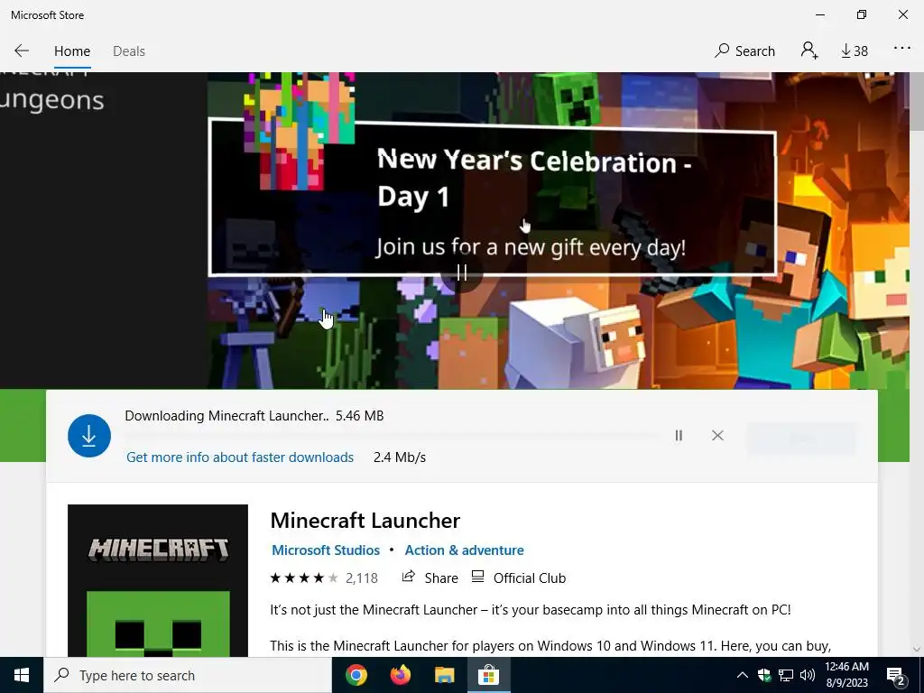This screenshot has width=924, height=693.
Task: Click the Minecraft Launcher title text
Action: (x=365, y=521)
